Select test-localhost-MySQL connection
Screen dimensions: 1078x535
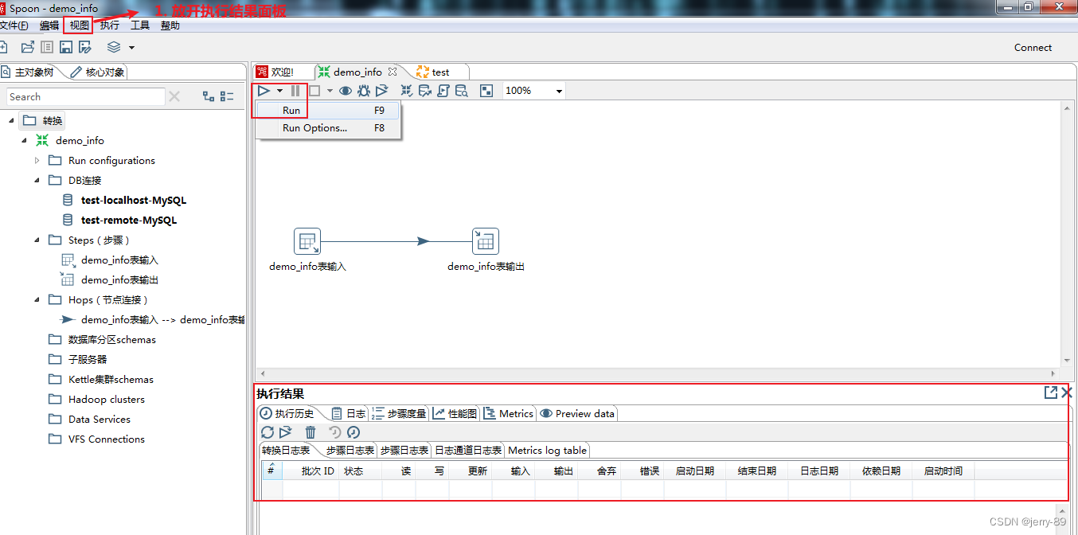click(134, 201)
